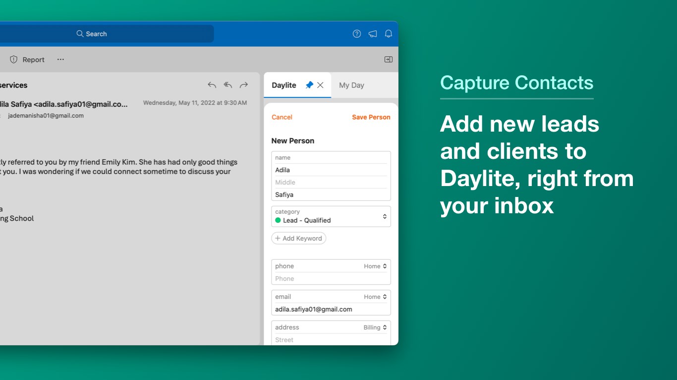
Task: Click the Search field in the top bar
Action: coord(92,34)
